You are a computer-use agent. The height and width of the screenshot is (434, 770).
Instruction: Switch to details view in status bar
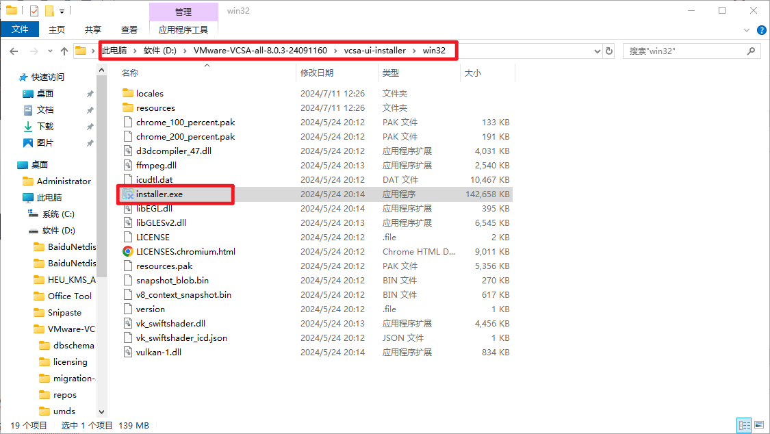click(743, 425)
